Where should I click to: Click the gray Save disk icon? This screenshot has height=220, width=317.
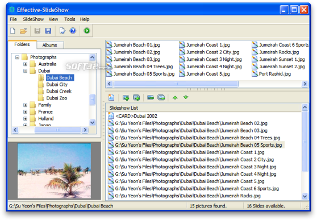pos(37,31)
